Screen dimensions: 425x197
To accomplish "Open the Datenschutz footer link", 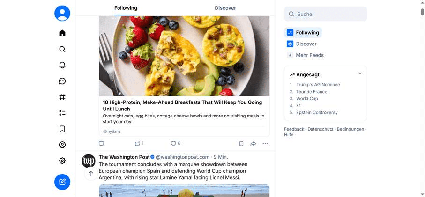I will tap(321, 129).
